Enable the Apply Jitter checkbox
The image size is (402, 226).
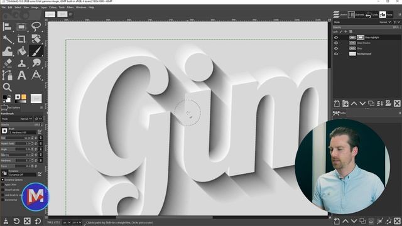click(x=3, y=185)
